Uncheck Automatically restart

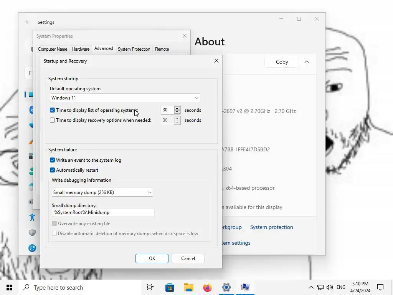[x=52, y=170]
